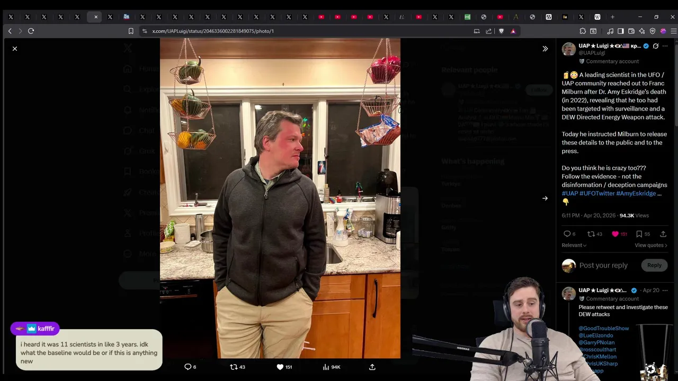Open Grok explain icon beside author name
This screenshot has height=381, width=678.
click(x=656, y=46)
